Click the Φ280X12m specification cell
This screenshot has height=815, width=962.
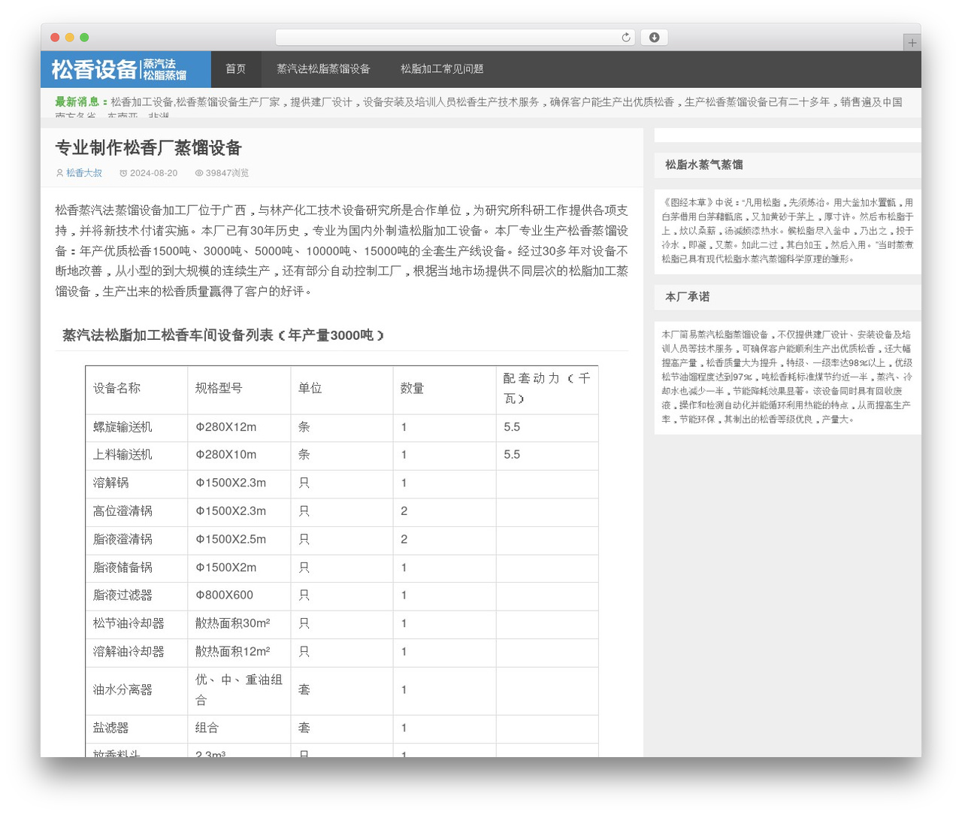[x=239, y=428]
